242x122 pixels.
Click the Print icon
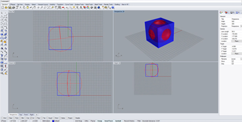[13, 7]
